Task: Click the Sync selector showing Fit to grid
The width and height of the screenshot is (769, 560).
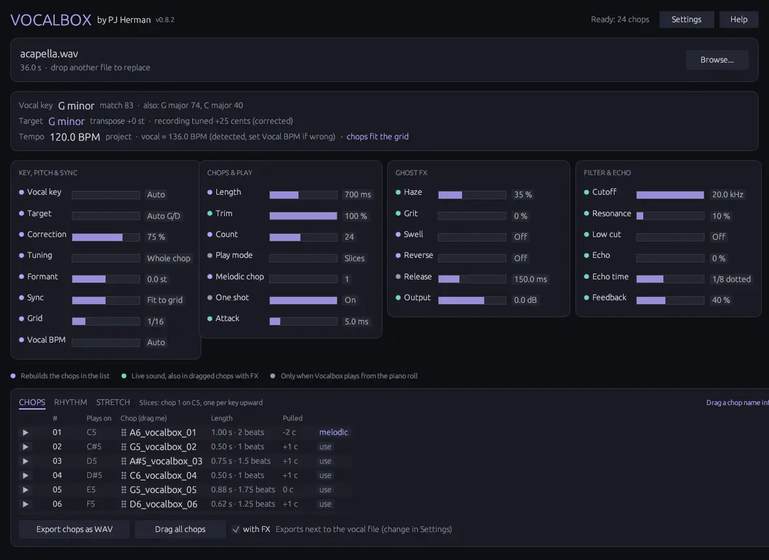Action: (106, 300)
